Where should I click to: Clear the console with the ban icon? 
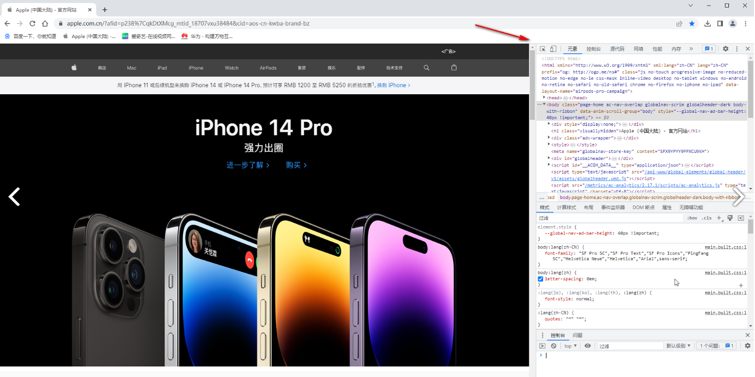pyautogui.click(x=553, y=346)
